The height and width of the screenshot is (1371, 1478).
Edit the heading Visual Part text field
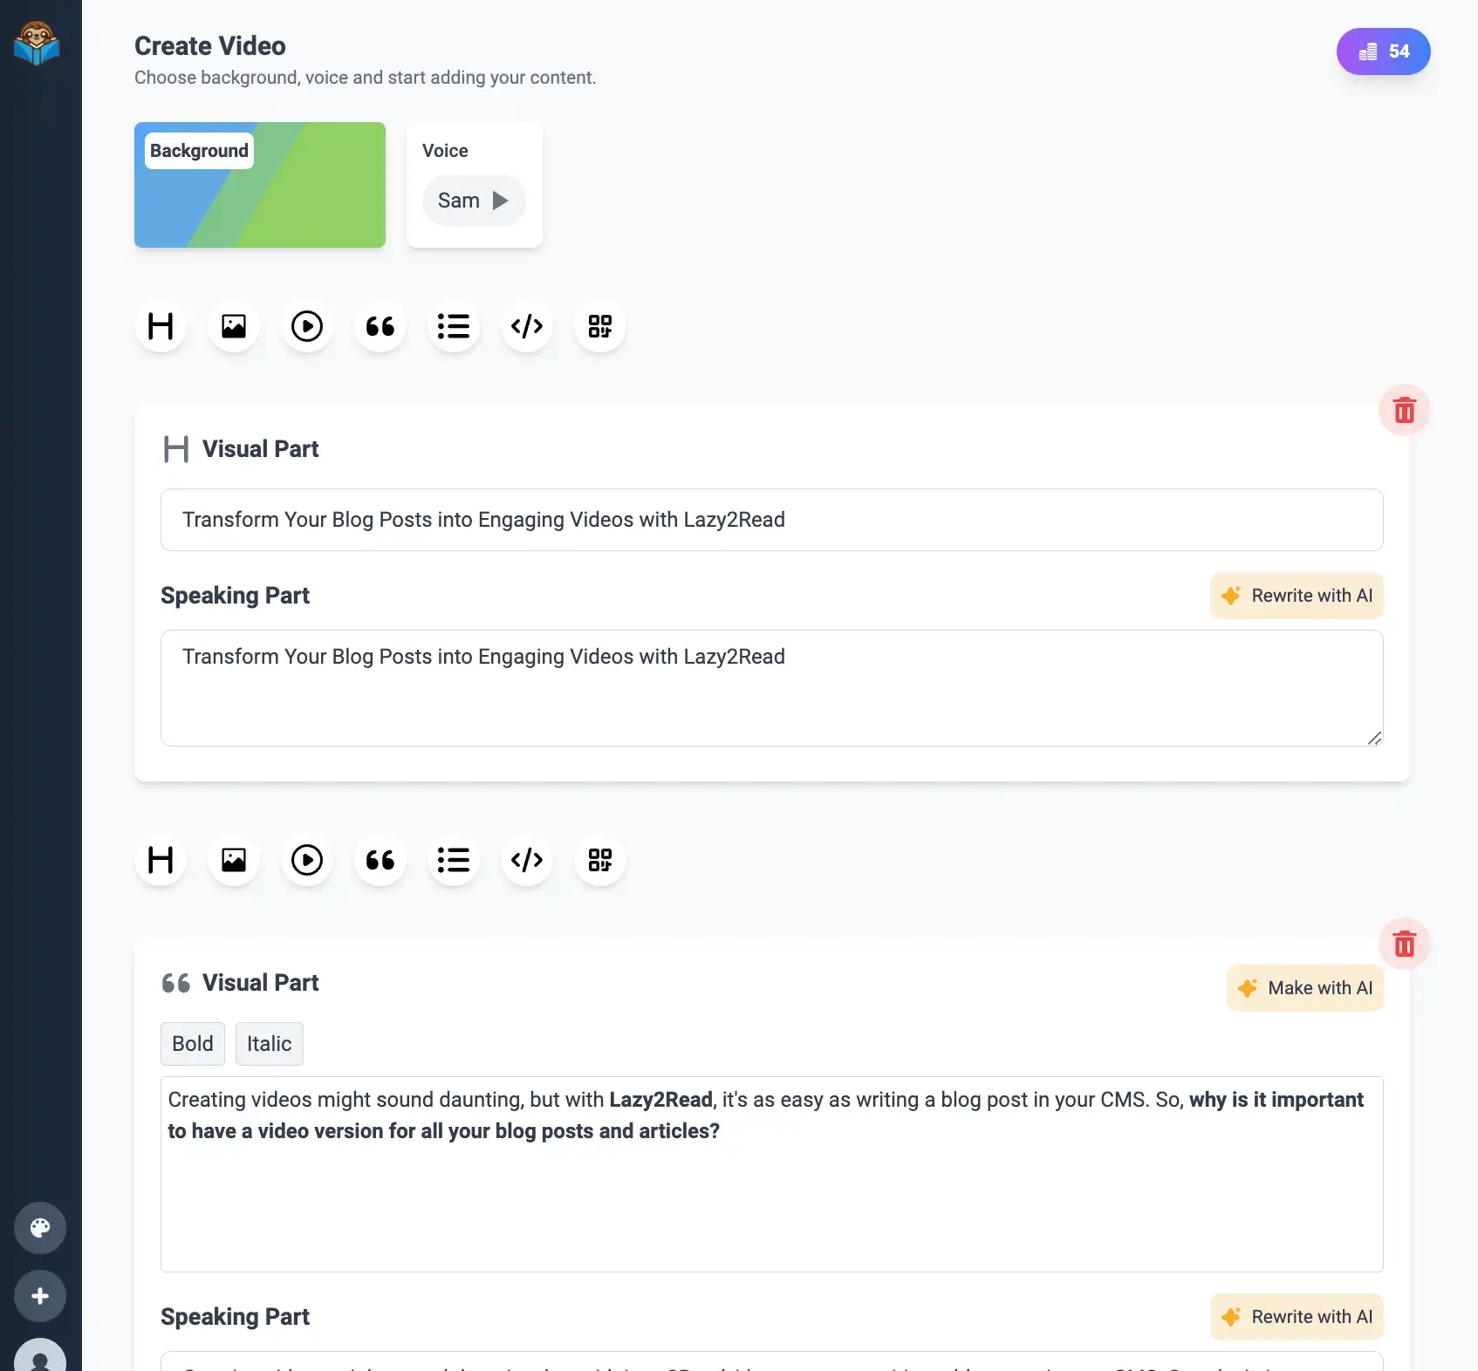772,520
